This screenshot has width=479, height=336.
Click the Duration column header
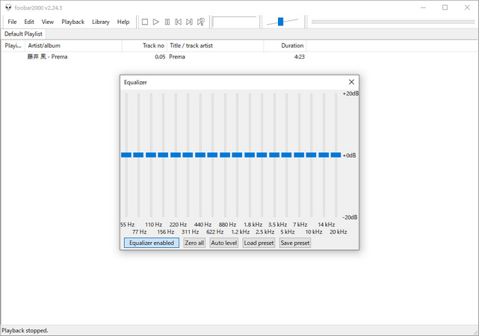pyautogui.click(x=285, y=46)
